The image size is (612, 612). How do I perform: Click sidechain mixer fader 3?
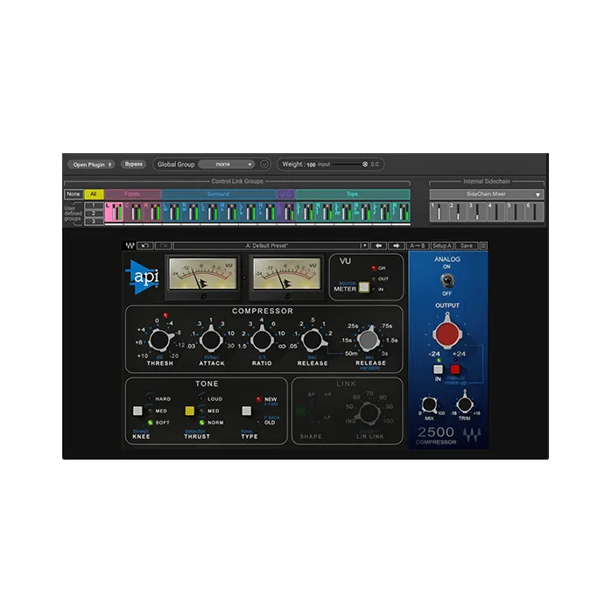pos(477,212)
